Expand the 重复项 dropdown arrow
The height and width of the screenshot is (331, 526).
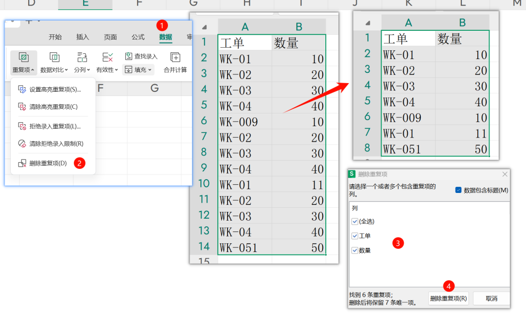point(32,70)
